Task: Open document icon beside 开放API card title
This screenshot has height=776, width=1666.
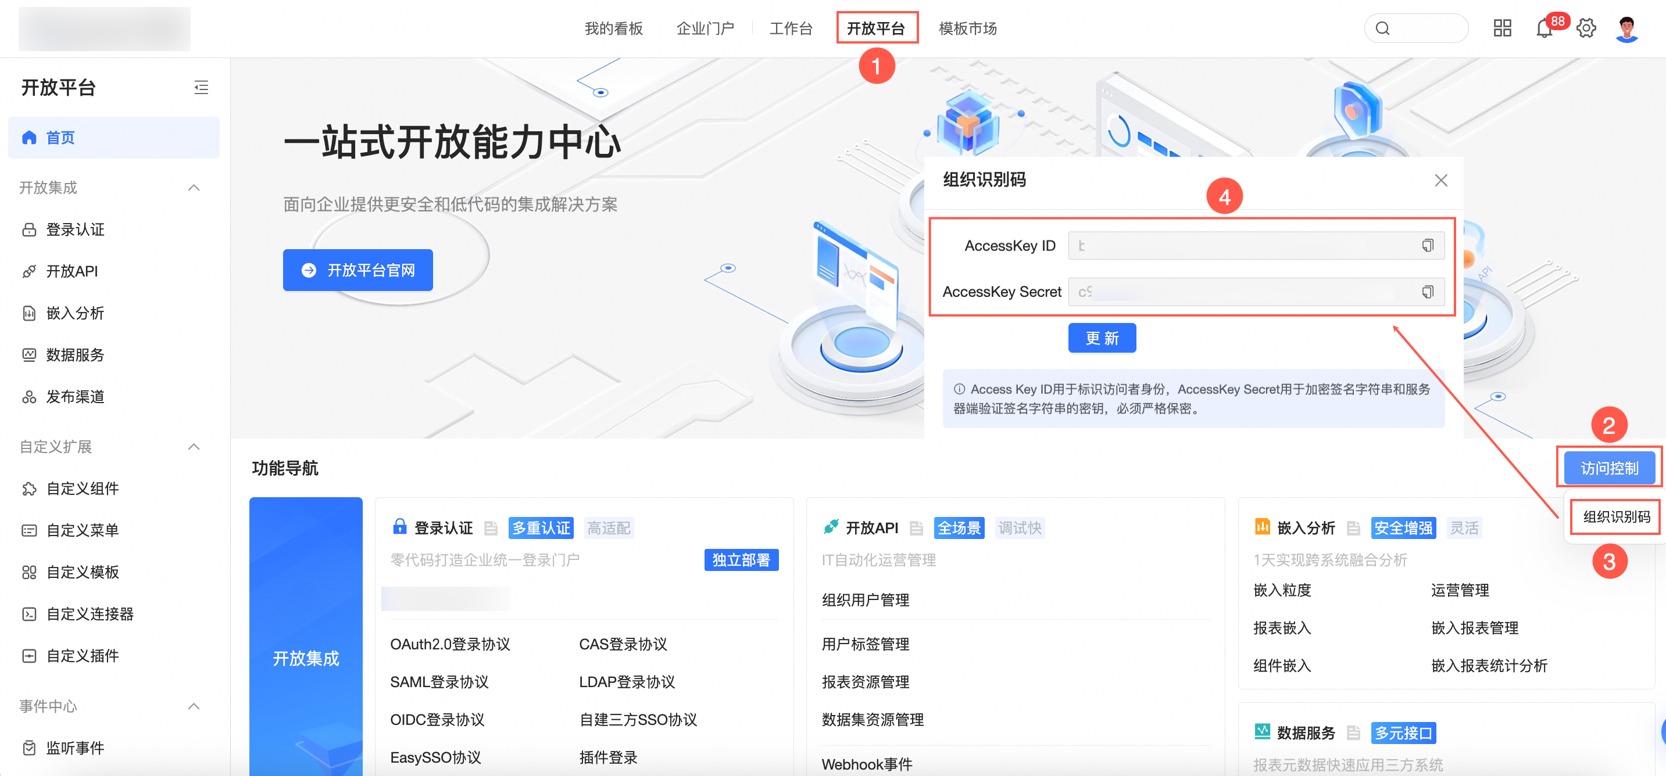Action: 916,528
